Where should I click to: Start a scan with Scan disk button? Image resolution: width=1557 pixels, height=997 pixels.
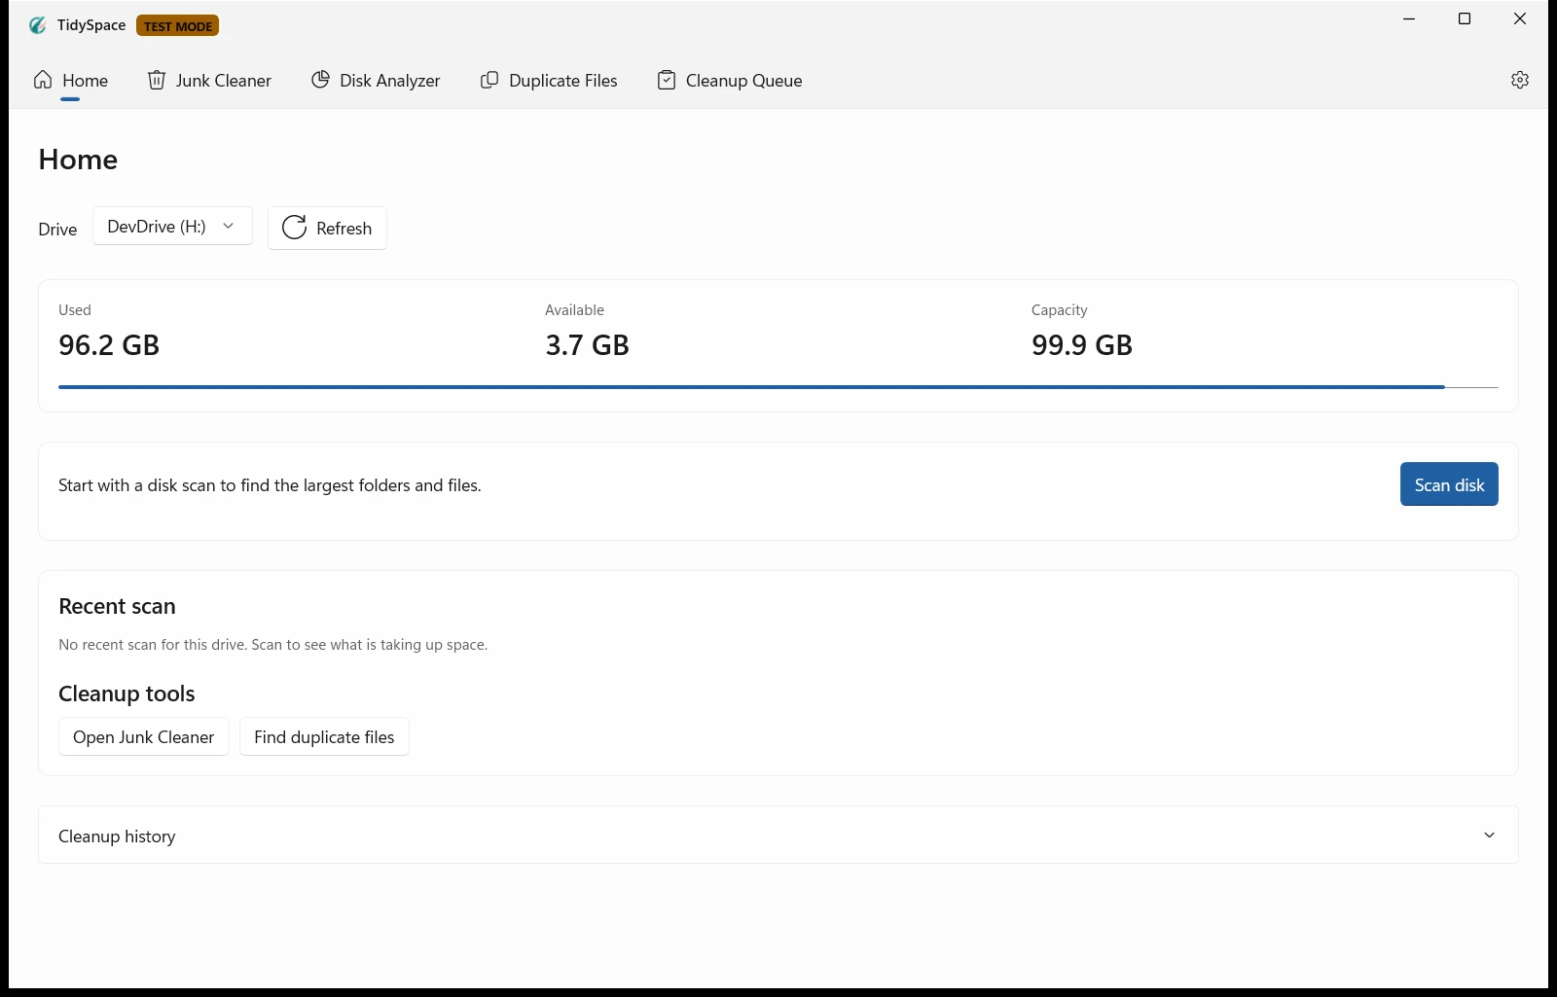pos(1449,484)
